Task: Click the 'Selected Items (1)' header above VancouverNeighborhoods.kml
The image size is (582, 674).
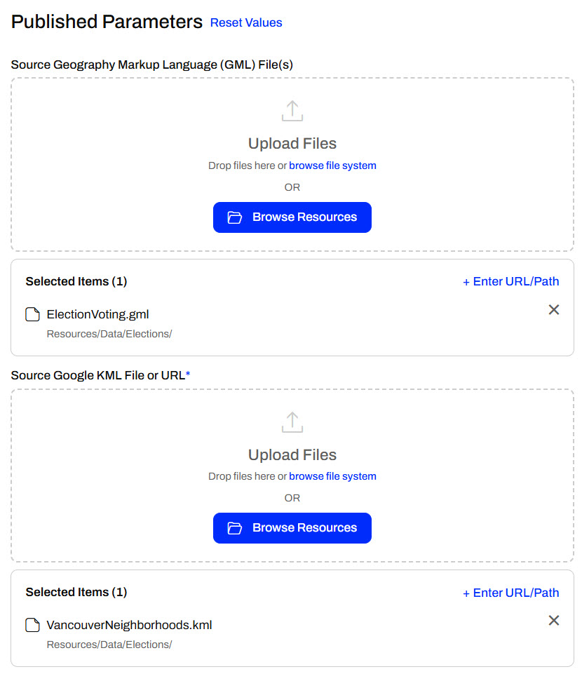Action: point(76,592)
